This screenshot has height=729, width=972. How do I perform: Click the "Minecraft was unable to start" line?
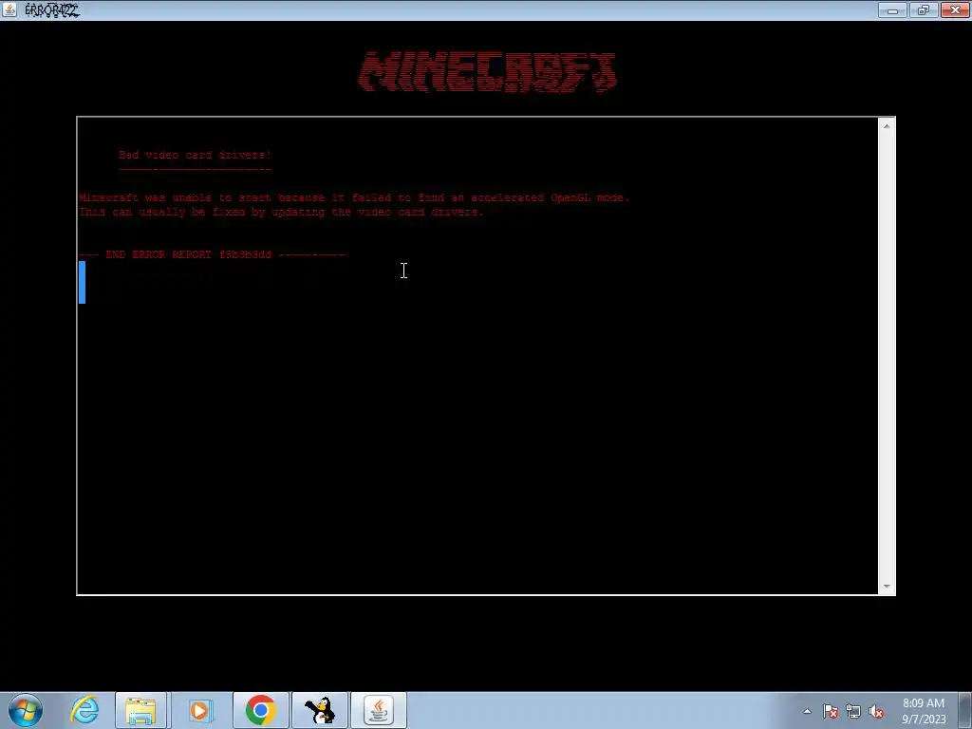tap(354, 197)
